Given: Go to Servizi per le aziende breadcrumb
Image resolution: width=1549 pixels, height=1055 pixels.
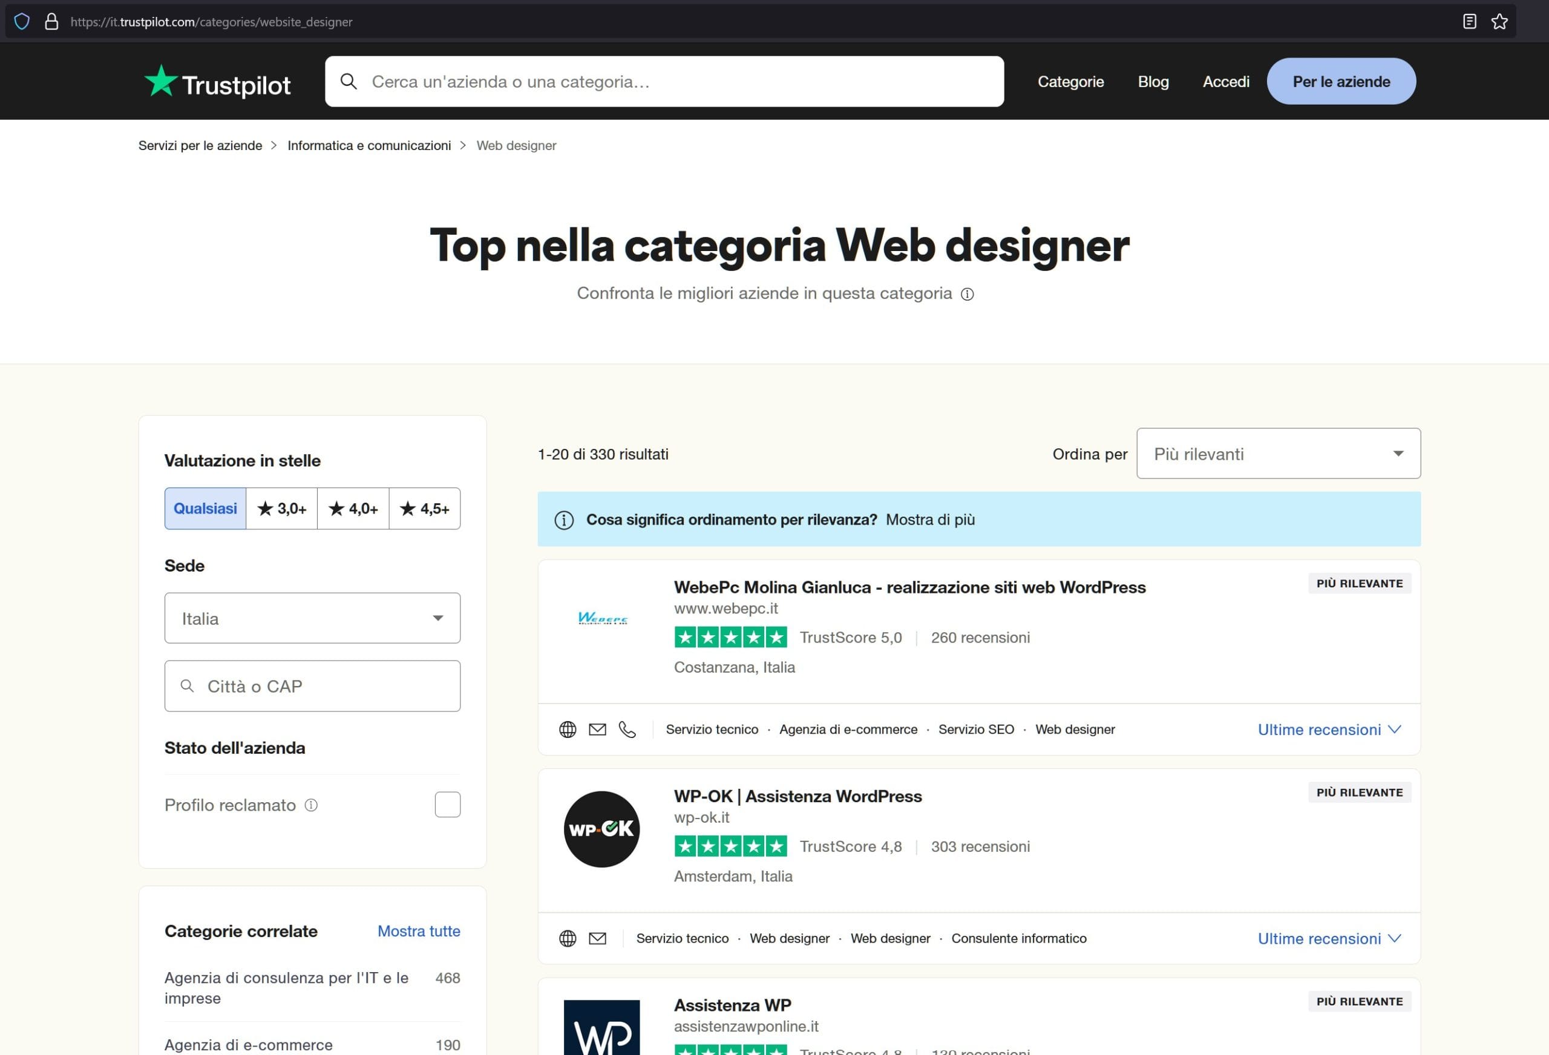Looking at the screenshot, I should 200,145.
